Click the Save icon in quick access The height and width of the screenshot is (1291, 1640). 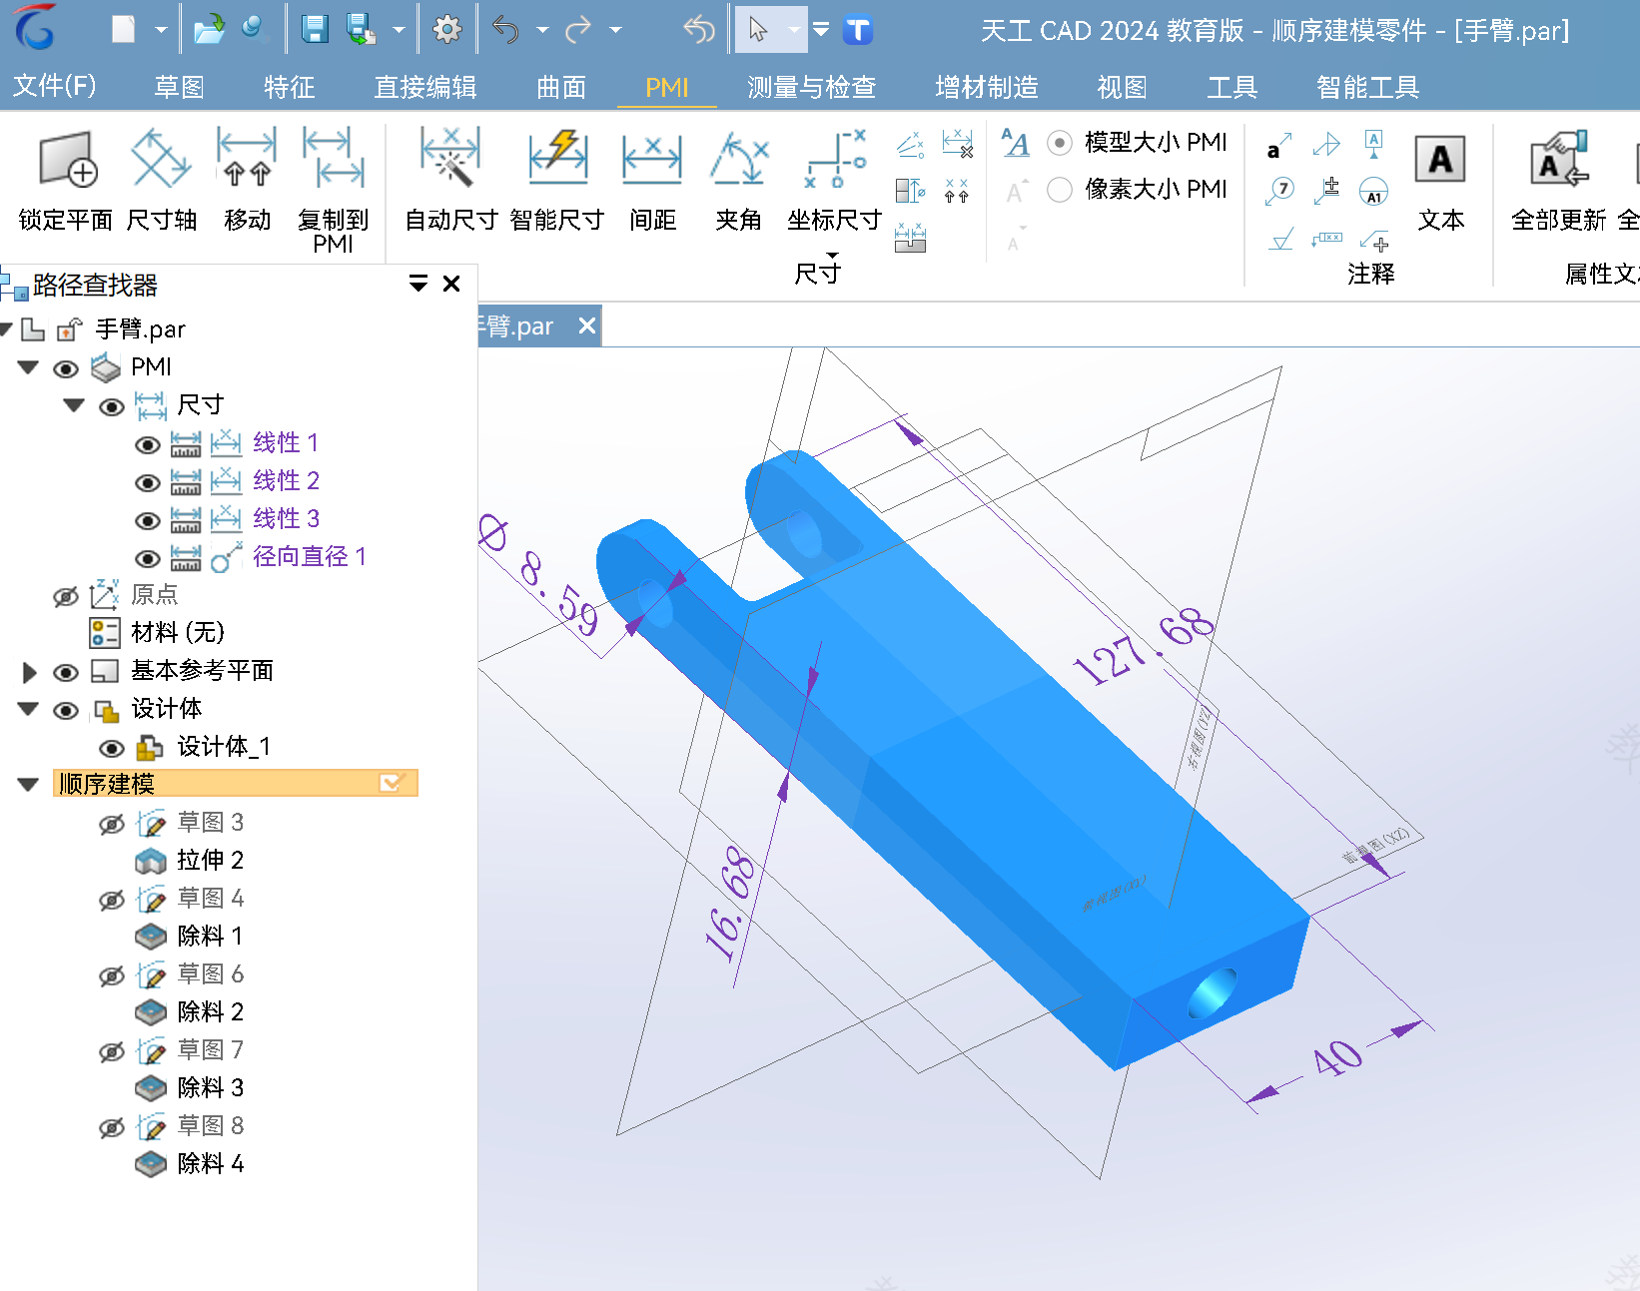pyautogui.click(x=316, y=30)
